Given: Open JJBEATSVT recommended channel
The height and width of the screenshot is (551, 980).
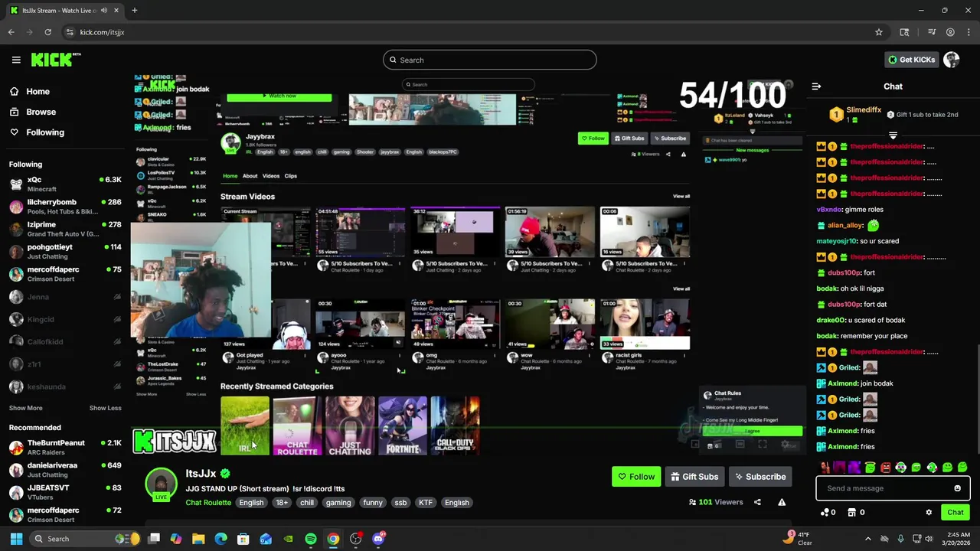Looking at the screenshot, I should click(x=65, y=492).
